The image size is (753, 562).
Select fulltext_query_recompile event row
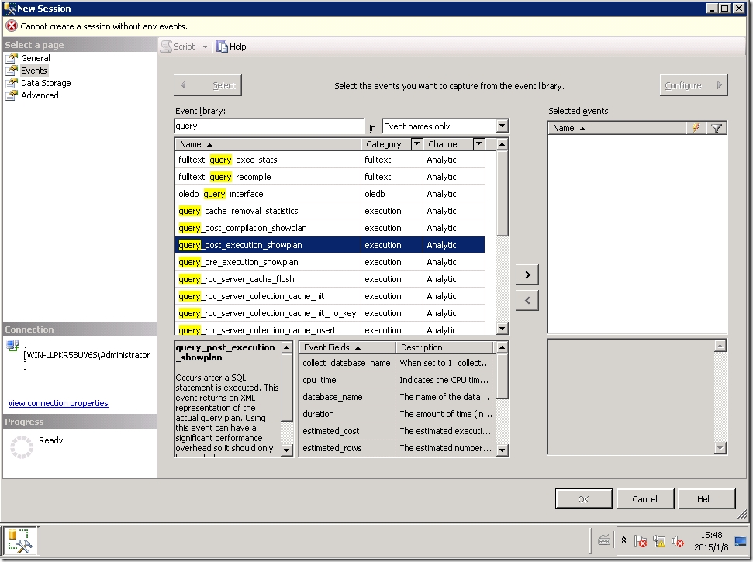[330, 177]
